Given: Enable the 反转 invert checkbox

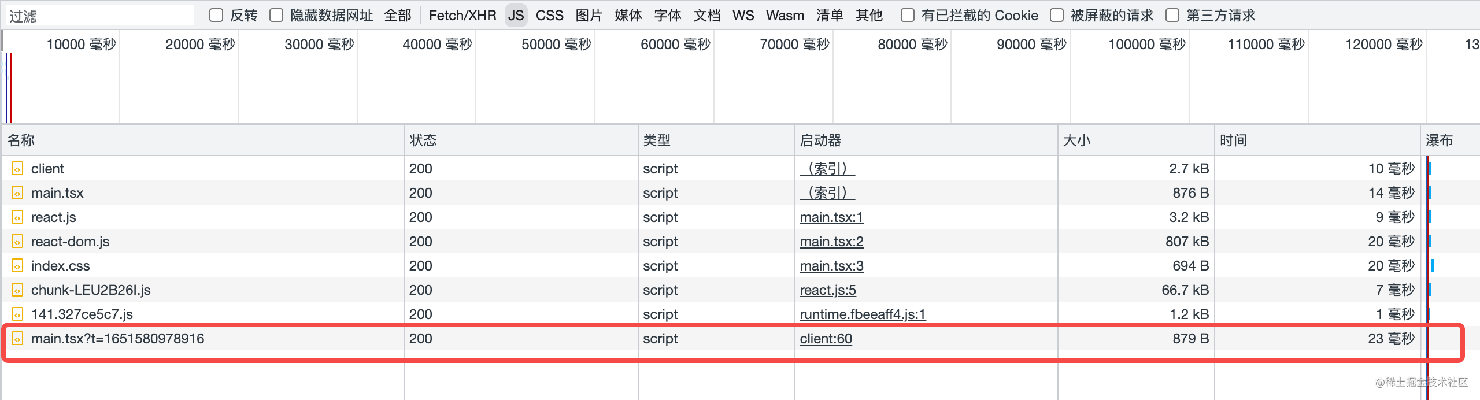Looking at the screenshot, I should 216,15.
